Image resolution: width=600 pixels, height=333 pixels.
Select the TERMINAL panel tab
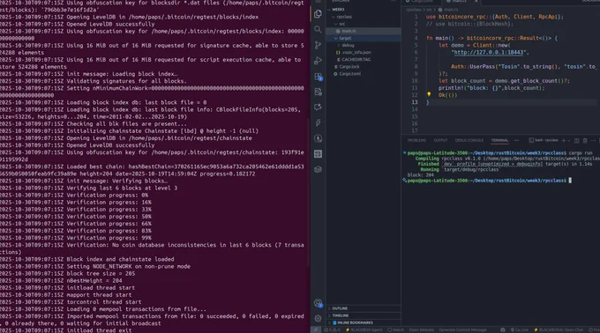499,141
